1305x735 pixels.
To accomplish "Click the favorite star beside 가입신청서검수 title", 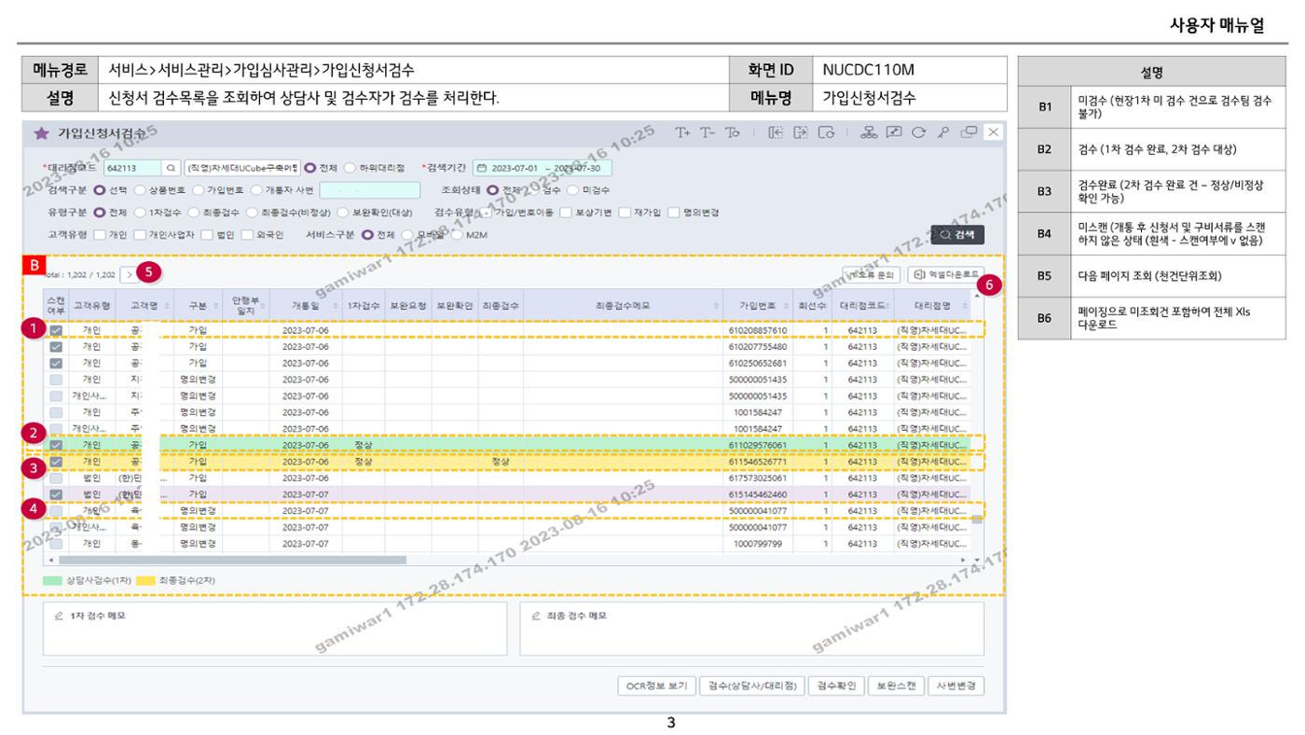I will (42, 134).
